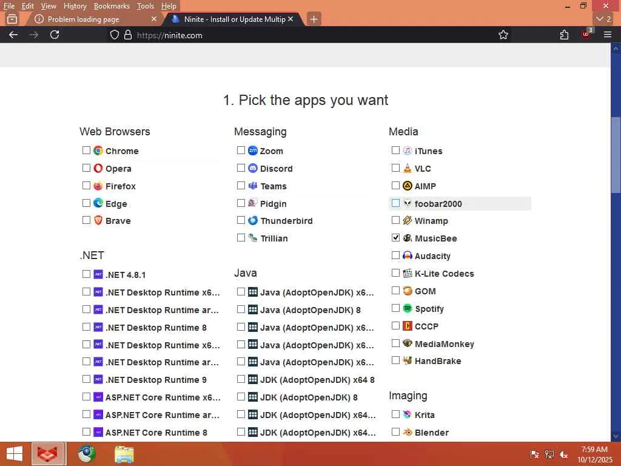Viewport: 621px width, 466px height.
Task: Open the Bookmarks menu
Action: [x=112, y=6]
